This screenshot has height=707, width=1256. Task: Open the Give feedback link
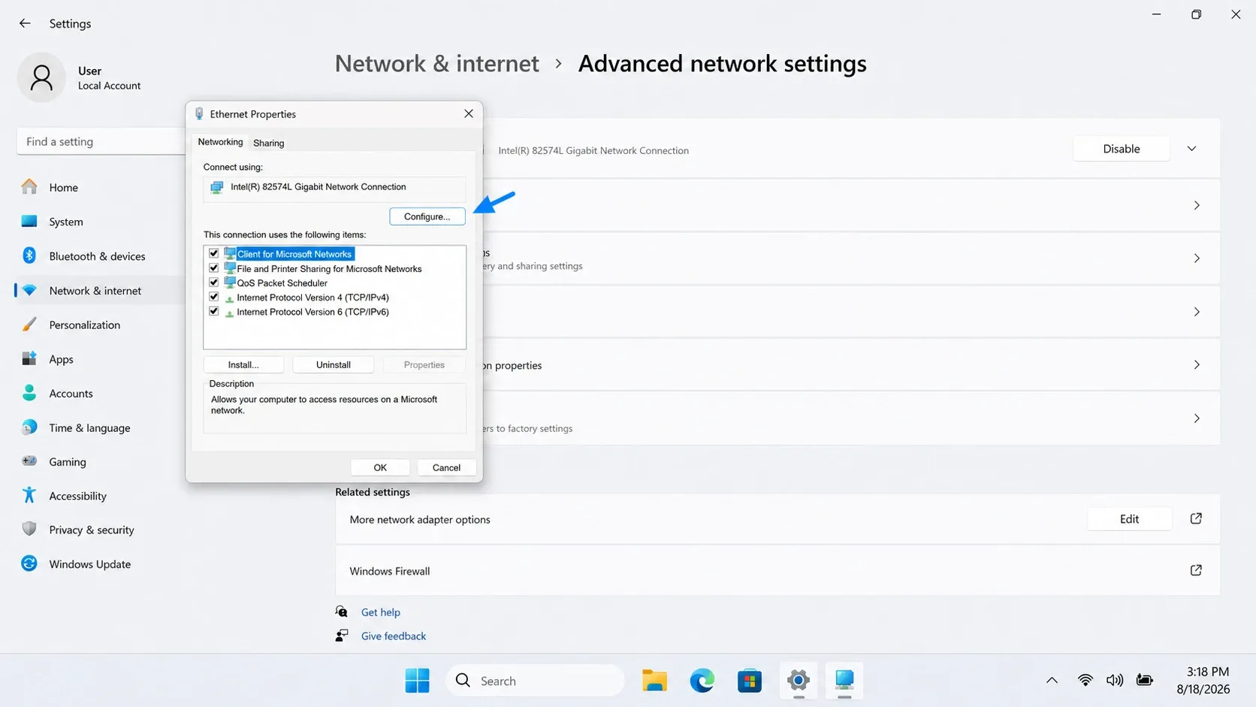coord(393,636)
